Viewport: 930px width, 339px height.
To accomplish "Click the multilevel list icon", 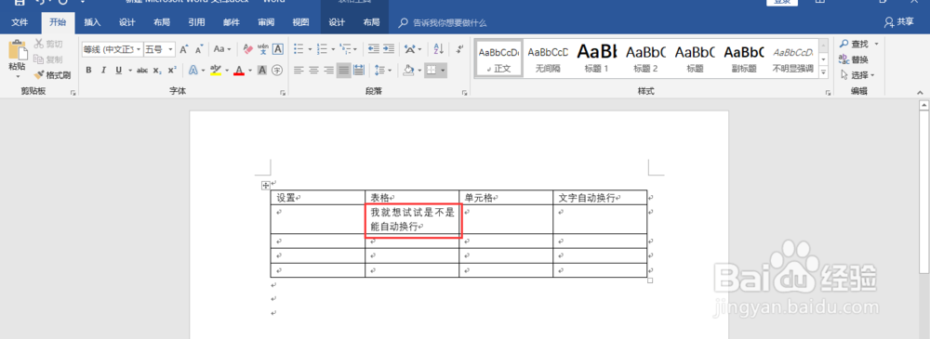I will pyautogui.click(x=345, y=49).
